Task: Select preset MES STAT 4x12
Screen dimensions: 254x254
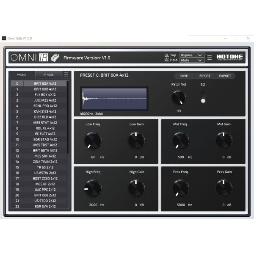Action: pyautogui.click(x=39, y=123)
